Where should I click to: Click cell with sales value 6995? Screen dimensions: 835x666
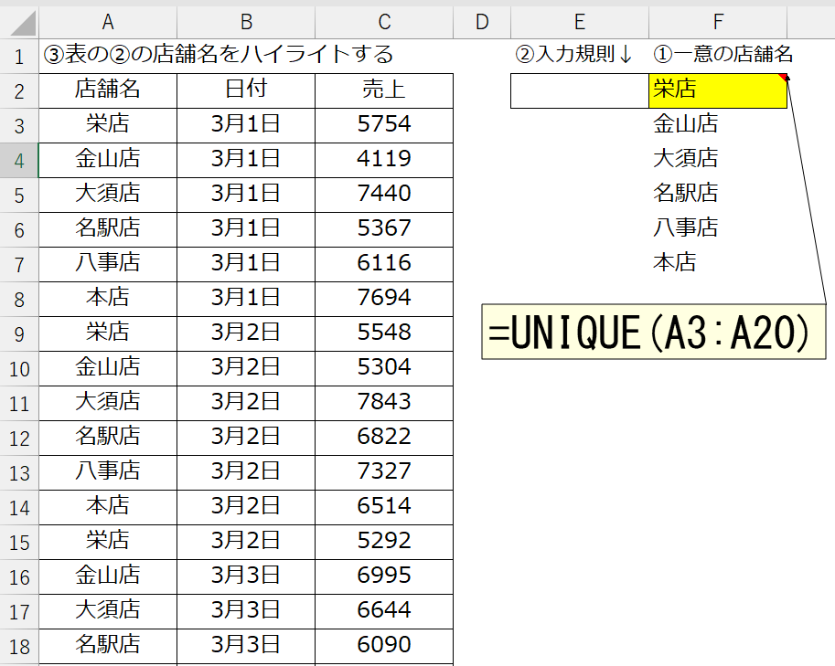[384, 576]
